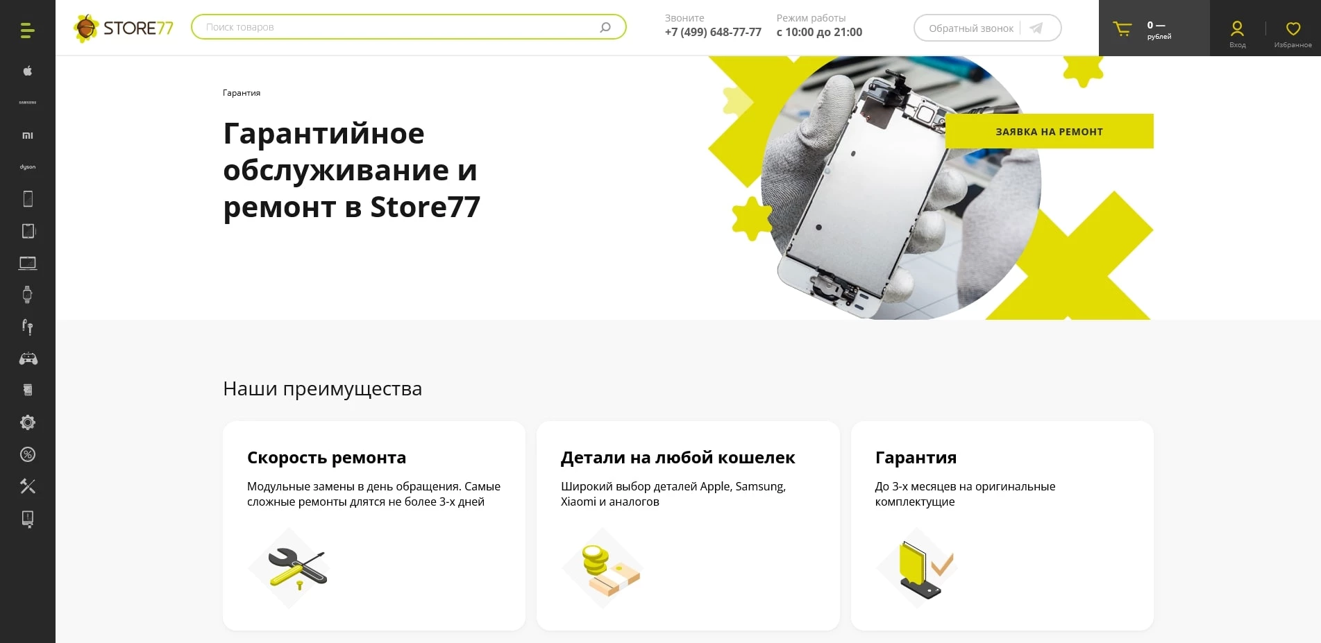The height and width of the screenshot is (643, 1321).
Task: Open Xiaomi Mi category icon
Action: [x=28, y=135]
